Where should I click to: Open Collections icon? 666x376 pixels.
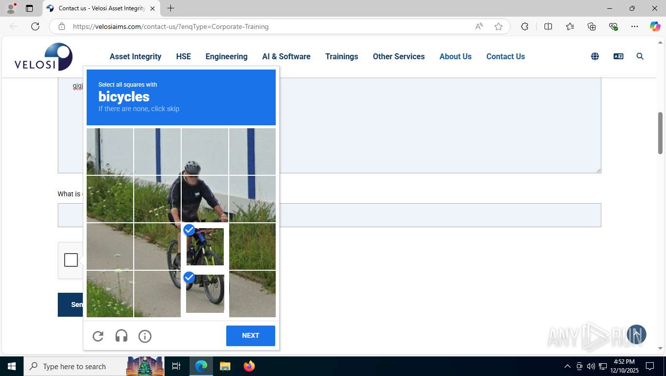pyautogui.click(x=592, y=26)
